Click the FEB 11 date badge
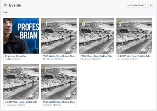Image resolution: width=157 pixels, height=111 pixels. 46,24
